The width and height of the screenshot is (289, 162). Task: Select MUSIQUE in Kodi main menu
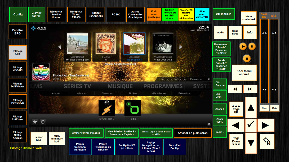coord(120,86)
